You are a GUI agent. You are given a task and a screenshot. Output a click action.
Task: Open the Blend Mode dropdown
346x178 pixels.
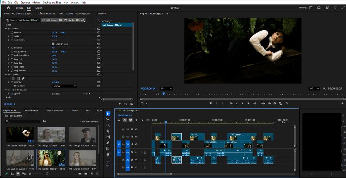point(64,86)
